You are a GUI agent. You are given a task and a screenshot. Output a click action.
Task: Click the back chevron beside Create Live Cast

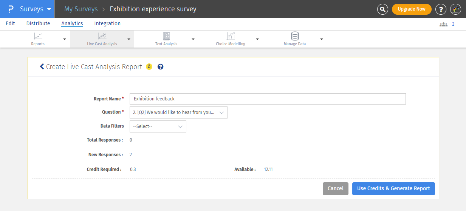click(x=42, y=67)
